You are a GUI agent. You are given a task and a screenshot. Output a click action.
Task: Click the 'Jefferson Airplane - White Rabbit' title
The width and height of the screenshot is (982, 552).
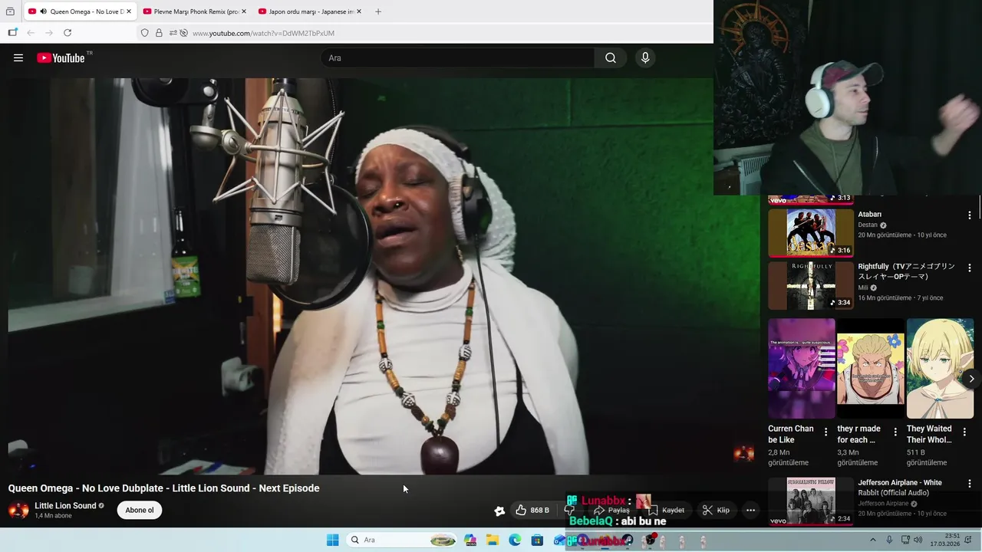900,488
